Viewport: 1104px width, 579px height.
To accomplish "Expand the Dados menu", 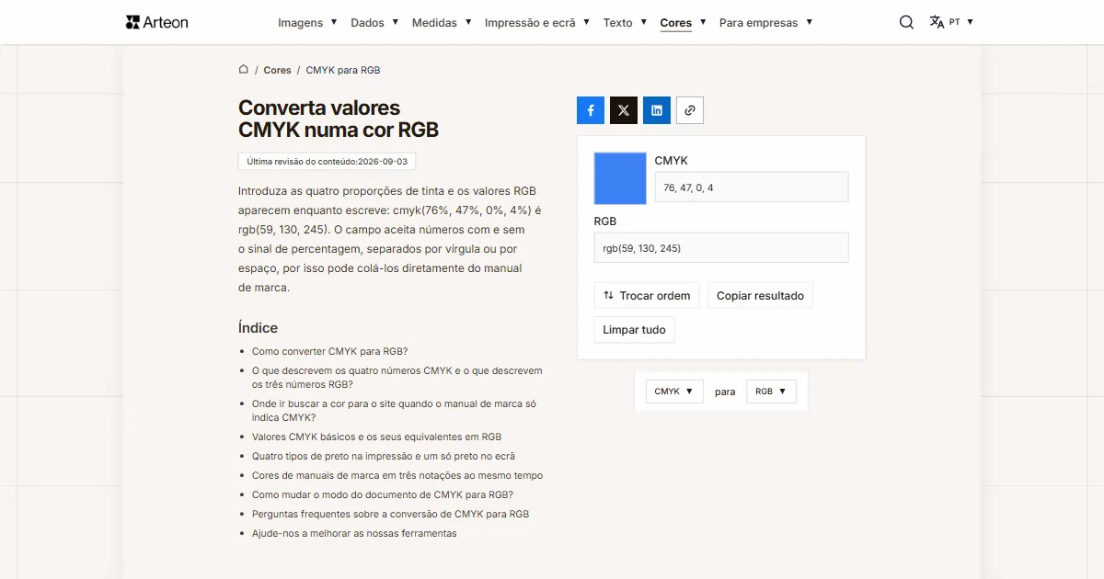I will click(374, 22).
